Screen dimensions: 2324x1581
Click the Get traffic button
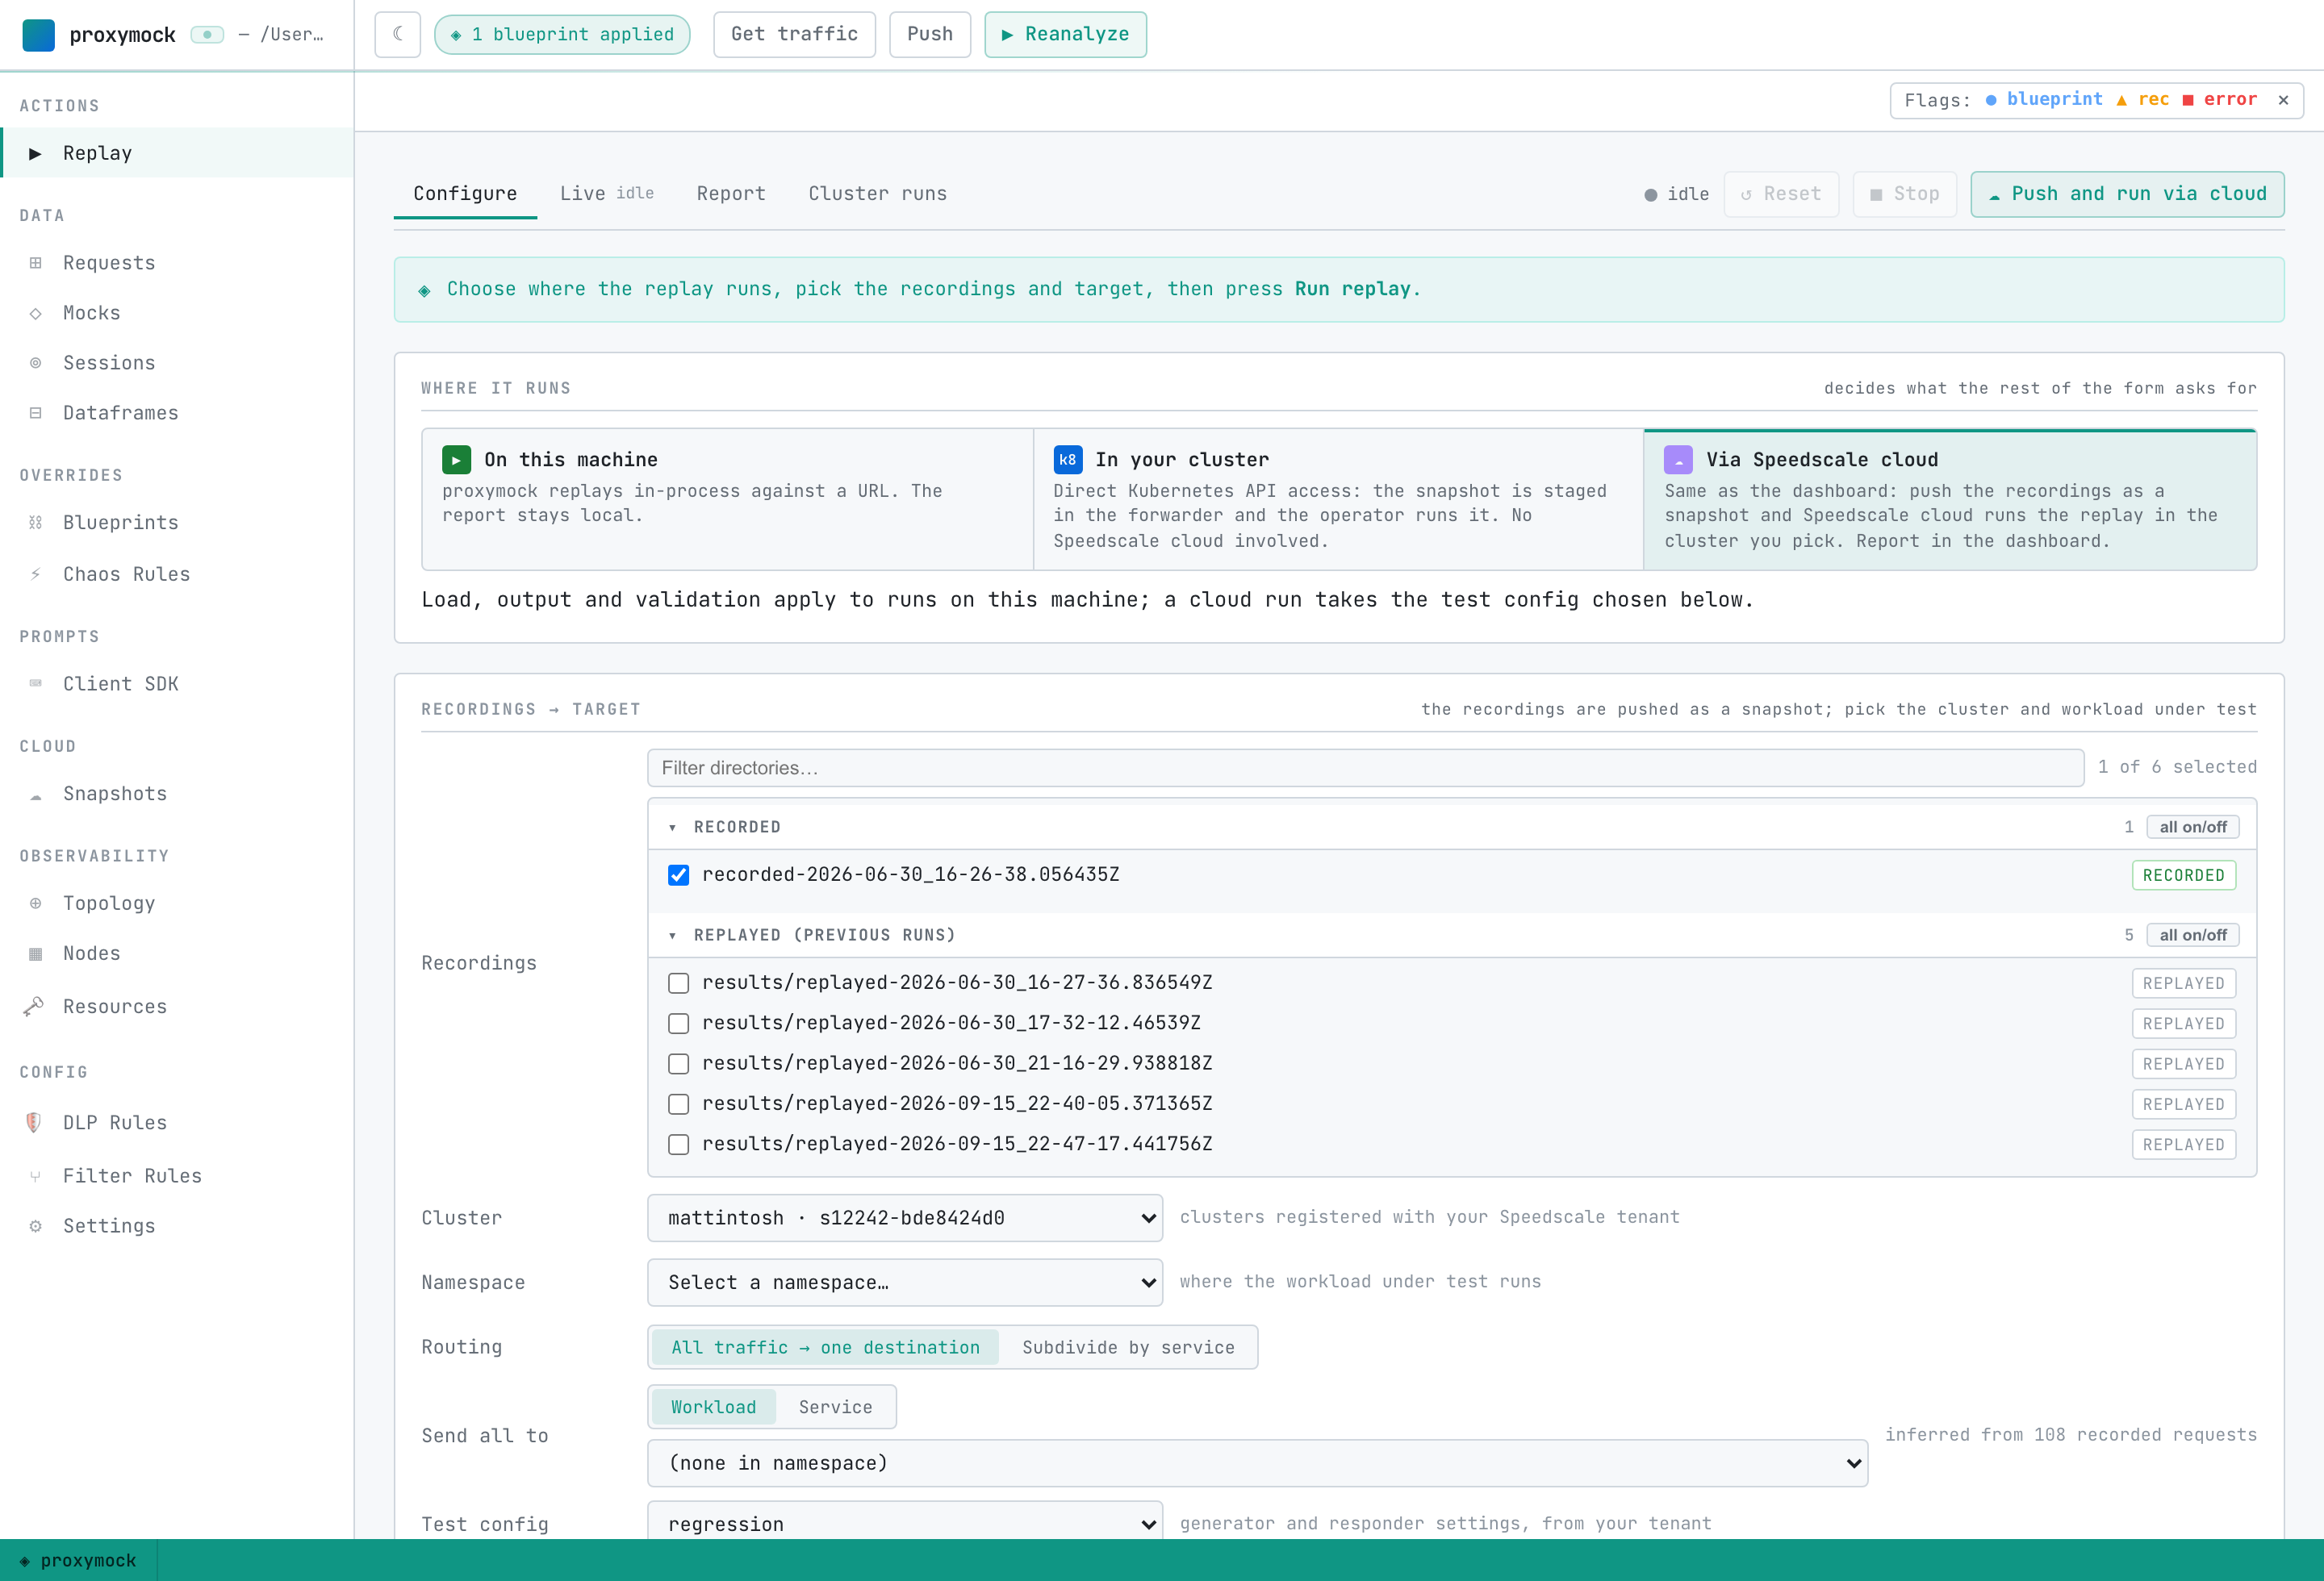coord(794,34)
